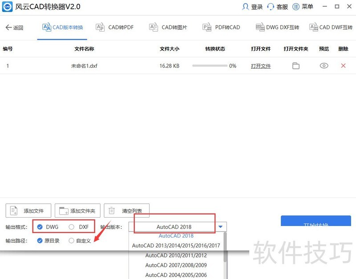Select DWG output format radio button
Viewport: 356px width, 279px height.
pos(40,227)
